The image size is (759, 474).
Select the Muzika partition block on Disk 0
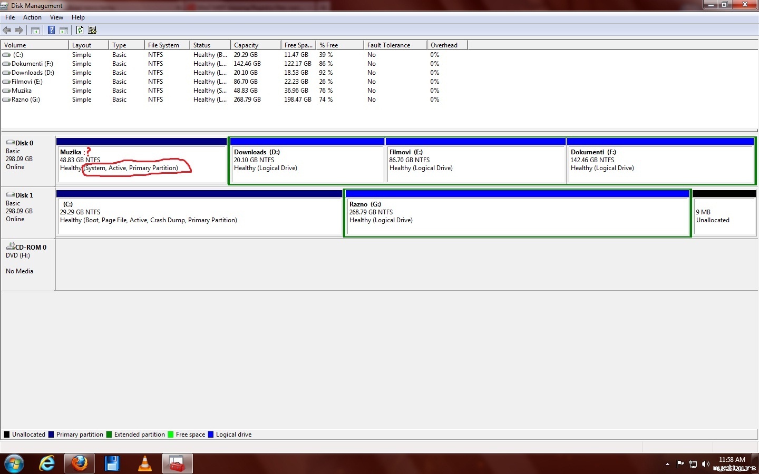point(142,161)
